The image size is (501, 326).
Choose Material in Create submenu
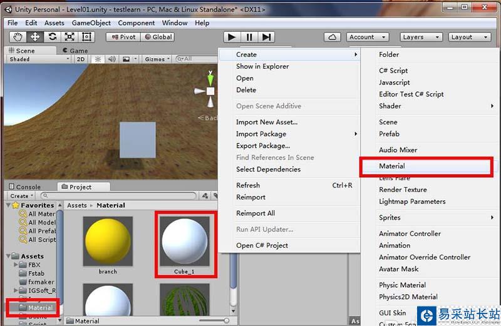[426, 166]
